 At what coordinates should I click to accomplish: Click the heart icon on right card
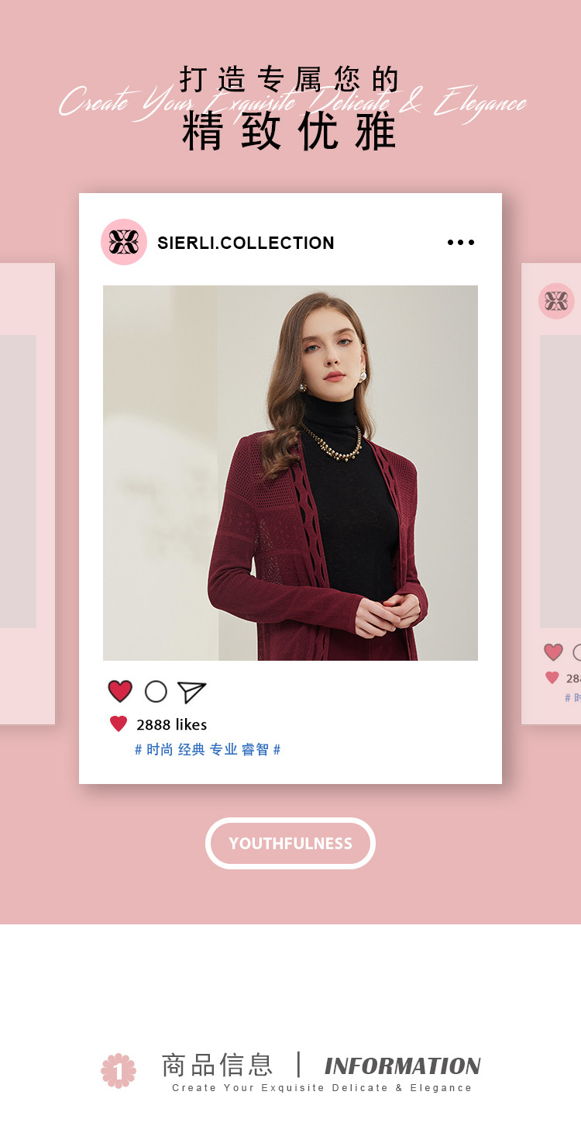553,652
